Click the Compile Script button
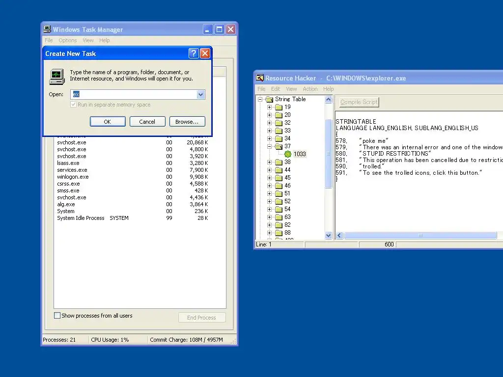The height and width of the screenshot is (377, 503). [359, 102]
